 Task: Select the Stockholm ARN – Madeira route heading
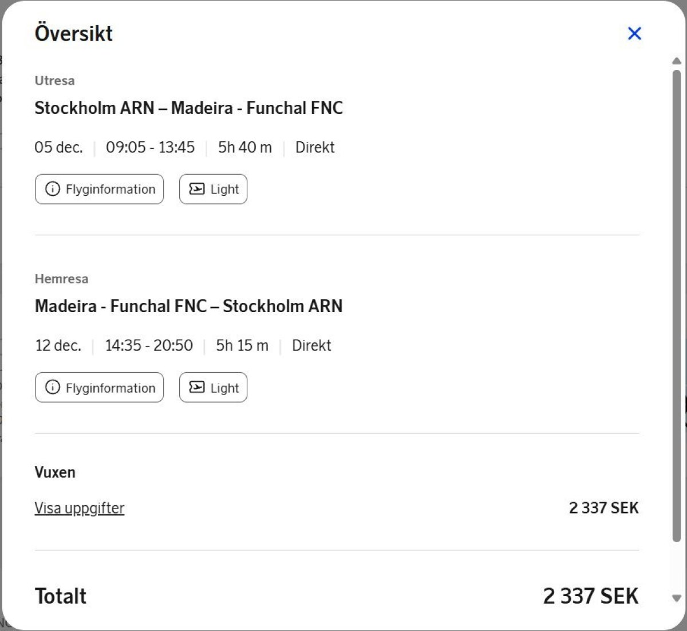point(189,108)
